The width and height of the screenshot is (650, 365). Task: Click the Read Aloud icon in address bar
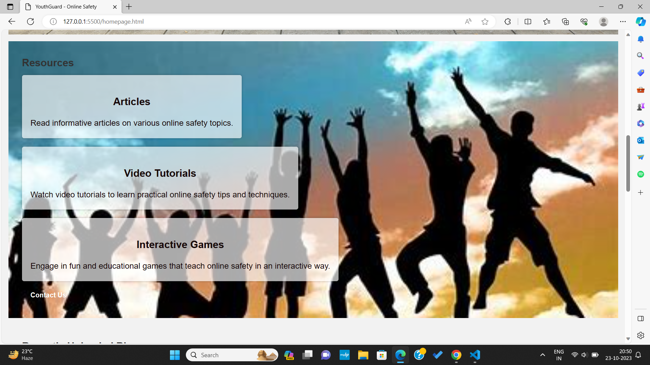coord(468,22)
